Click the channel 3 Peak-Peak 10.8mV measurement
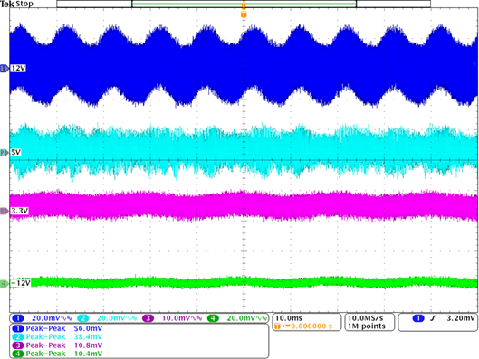Viewport: 479px width, 359px height. [x=57, y=345]
